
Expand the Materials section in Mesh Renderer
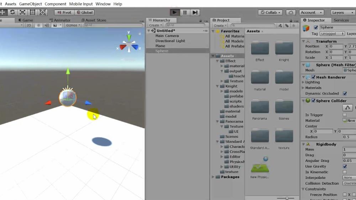[303, 88]
